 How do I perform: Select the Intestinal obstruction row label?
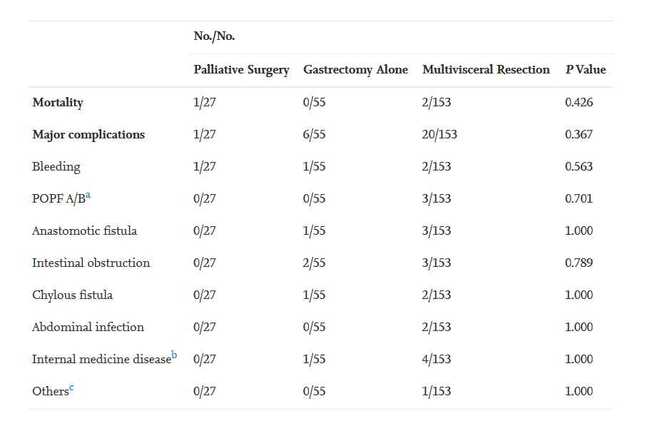(91, 263)
